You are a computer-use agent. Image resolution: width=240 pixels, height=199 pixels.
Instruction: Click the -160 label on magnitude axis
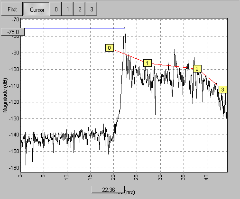[x=14, y=168]
